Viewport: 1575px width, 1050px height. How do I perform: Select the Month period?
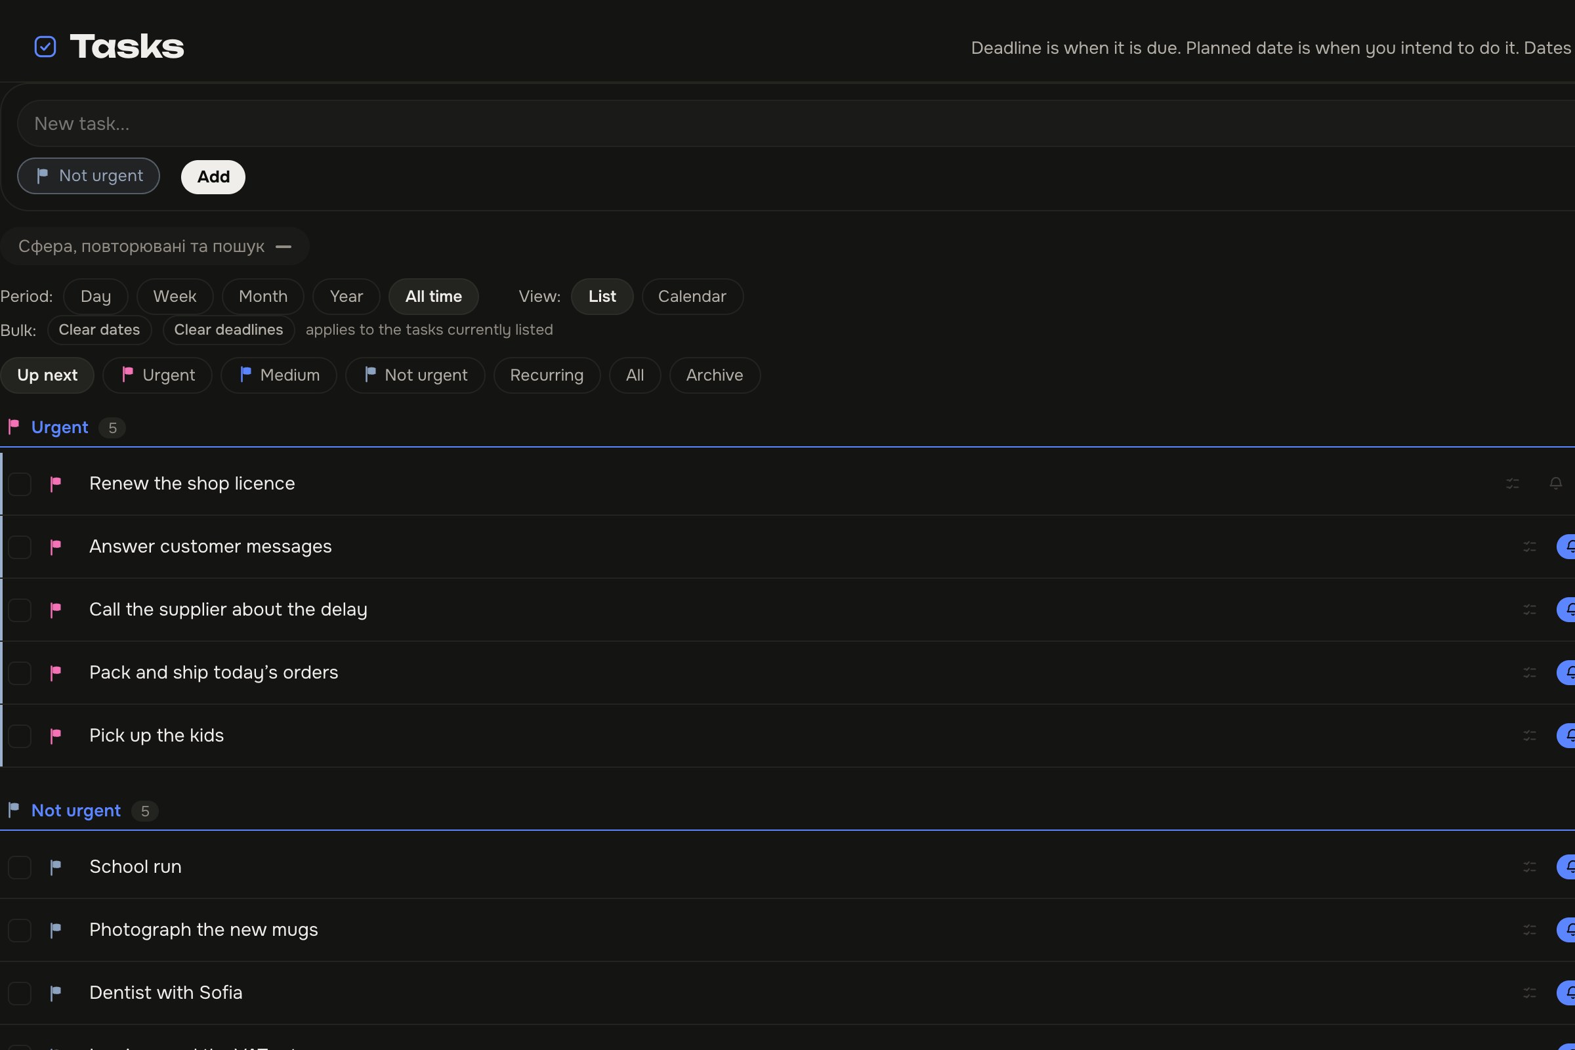pyautogui.click(x=262, y=297)
